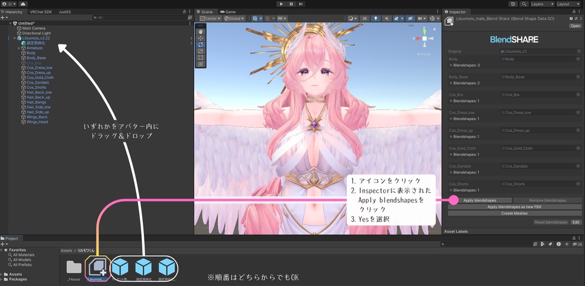585x286 pixels.
Task: Click the Search by Type icon in Project
Action: 543,244
